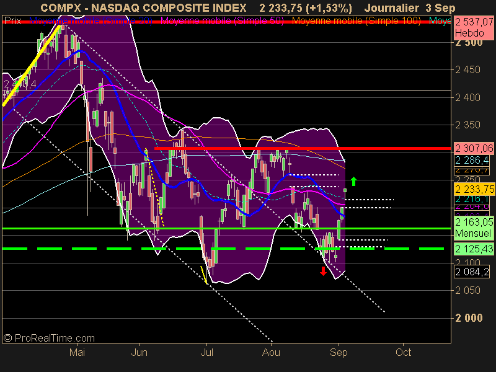This screenshot has height=372, width=496.
Task: Click the Sep month axis label
Action: point(339,352)
